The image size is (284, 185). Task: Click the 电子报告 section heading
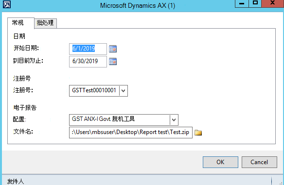pyautogui.click(x=25, y=108)
